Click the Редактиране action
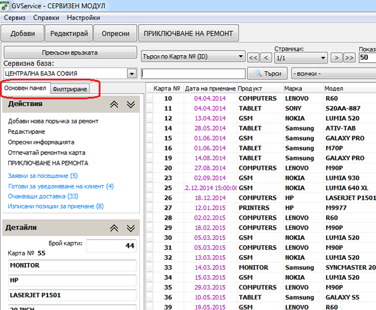 point(26,132)
